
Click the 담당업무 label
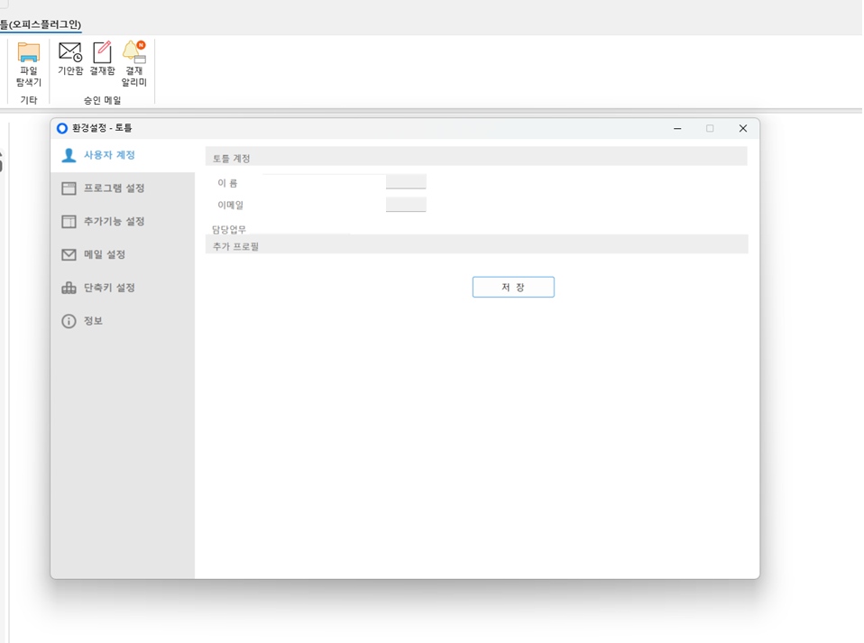(x=229, y=229)
